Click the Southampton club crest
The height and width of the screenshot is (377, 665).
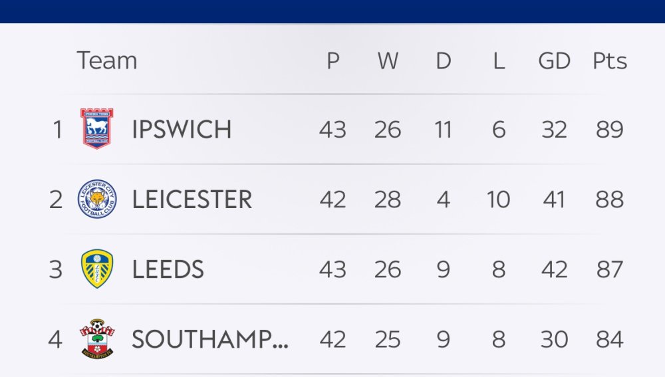[x=97, y=339]
